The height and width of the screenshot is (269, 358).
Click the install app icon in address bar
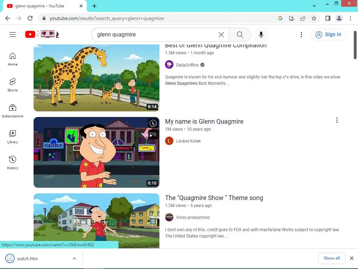[292, 18]
